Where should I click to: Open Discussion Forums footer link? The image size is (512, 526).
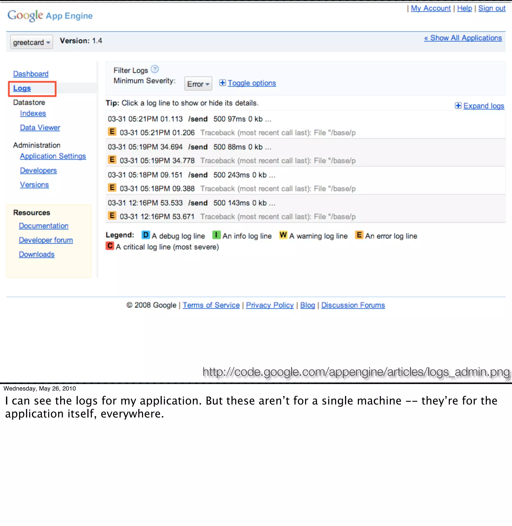(x=353, y=305)
